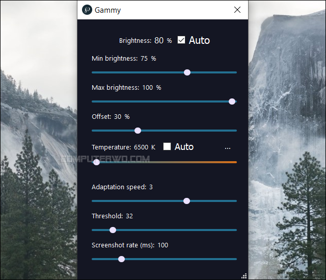The width and height of the screenshot is (326, 280).
Task: Click the Screenshot rate slider handle
Action: click(x=121, y=259)
